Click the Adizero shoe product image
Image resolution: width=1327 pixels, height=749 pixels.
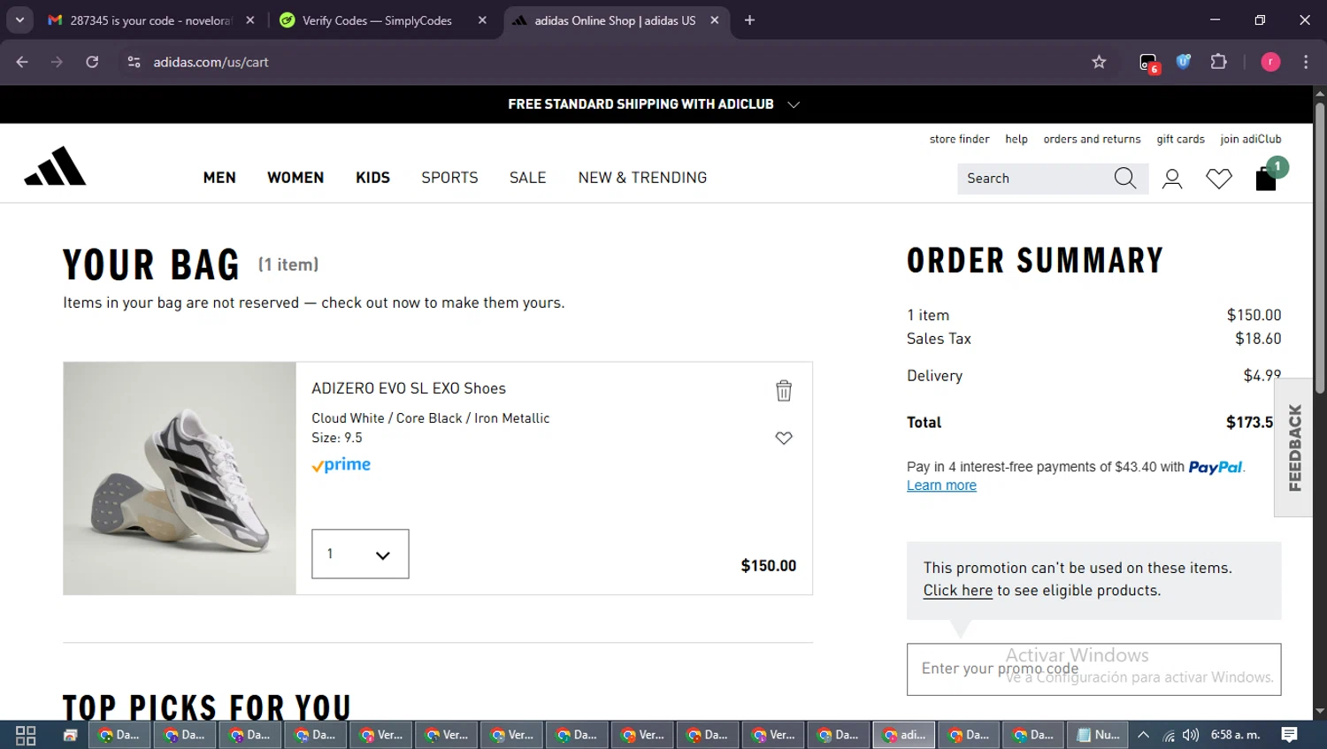tap(180, 478)
